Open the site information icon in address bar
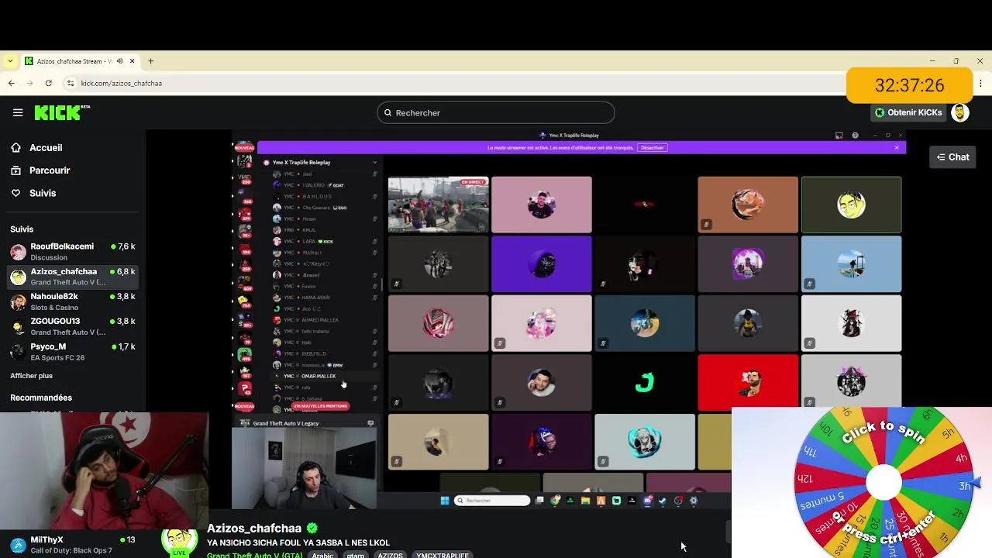 point(71,83)
